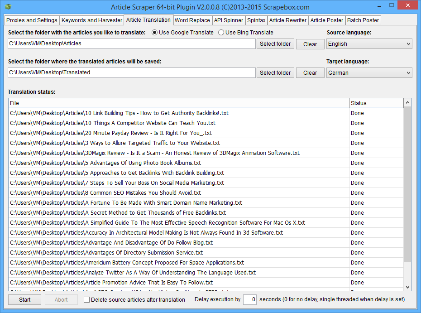
Task: Click the source articles folder path field
Action: point(131,44)
